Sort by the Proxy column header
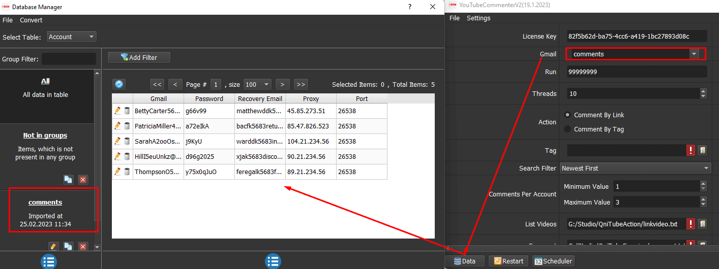Viewport: 719px width, 269px height. [x=311, y=98]
